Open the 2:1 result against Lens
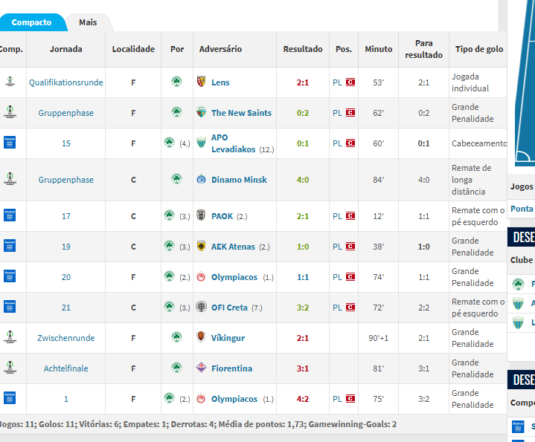Viewport: 535px width, 442px height. point(303,82)
